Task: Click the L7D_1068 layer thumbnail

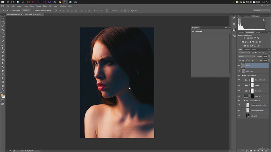Action: pos(248,116)
